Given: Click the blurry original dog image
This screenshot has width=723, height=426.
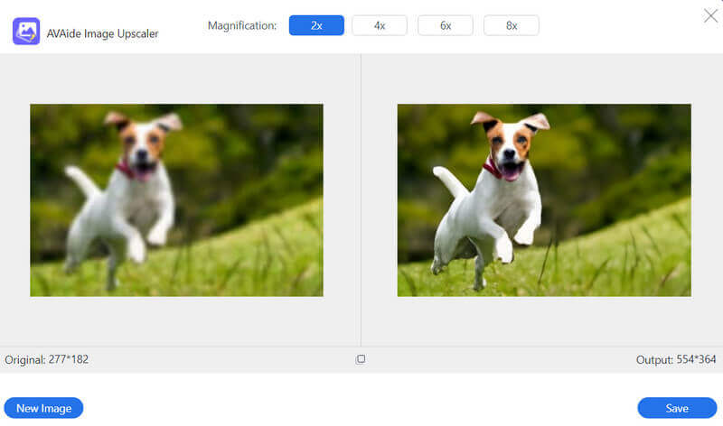Looking at the screenshot, I should coord(176,200).
